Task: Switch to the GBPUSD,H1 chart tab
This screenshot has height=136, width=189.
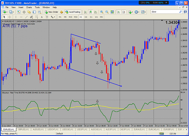Action: pyautogui.click(x=24, y=129)
